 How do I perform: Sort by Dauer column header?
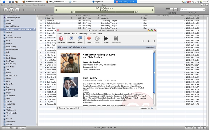(x=77, y=16)
